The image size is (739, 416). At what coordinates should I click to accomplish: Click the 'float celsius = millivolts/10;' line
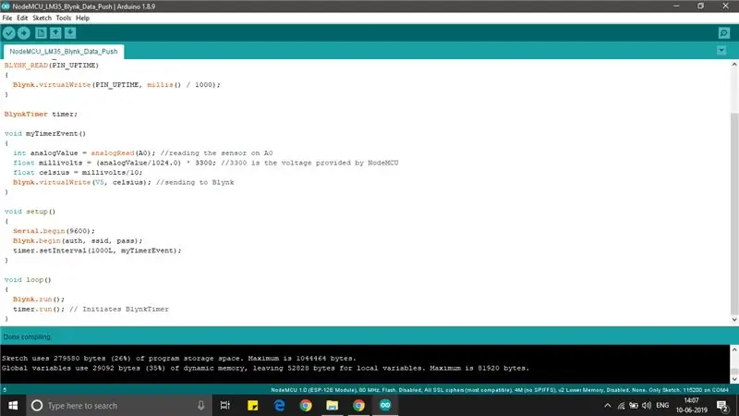(78, 173)
